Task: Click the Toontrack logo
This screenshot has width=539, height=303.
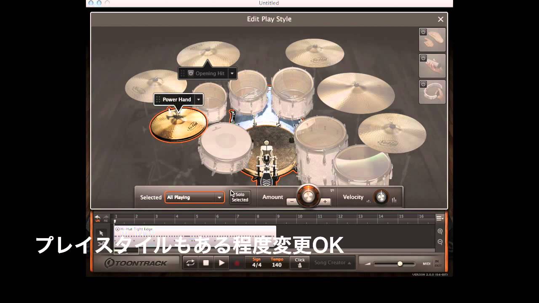Action: click(136, 263)
